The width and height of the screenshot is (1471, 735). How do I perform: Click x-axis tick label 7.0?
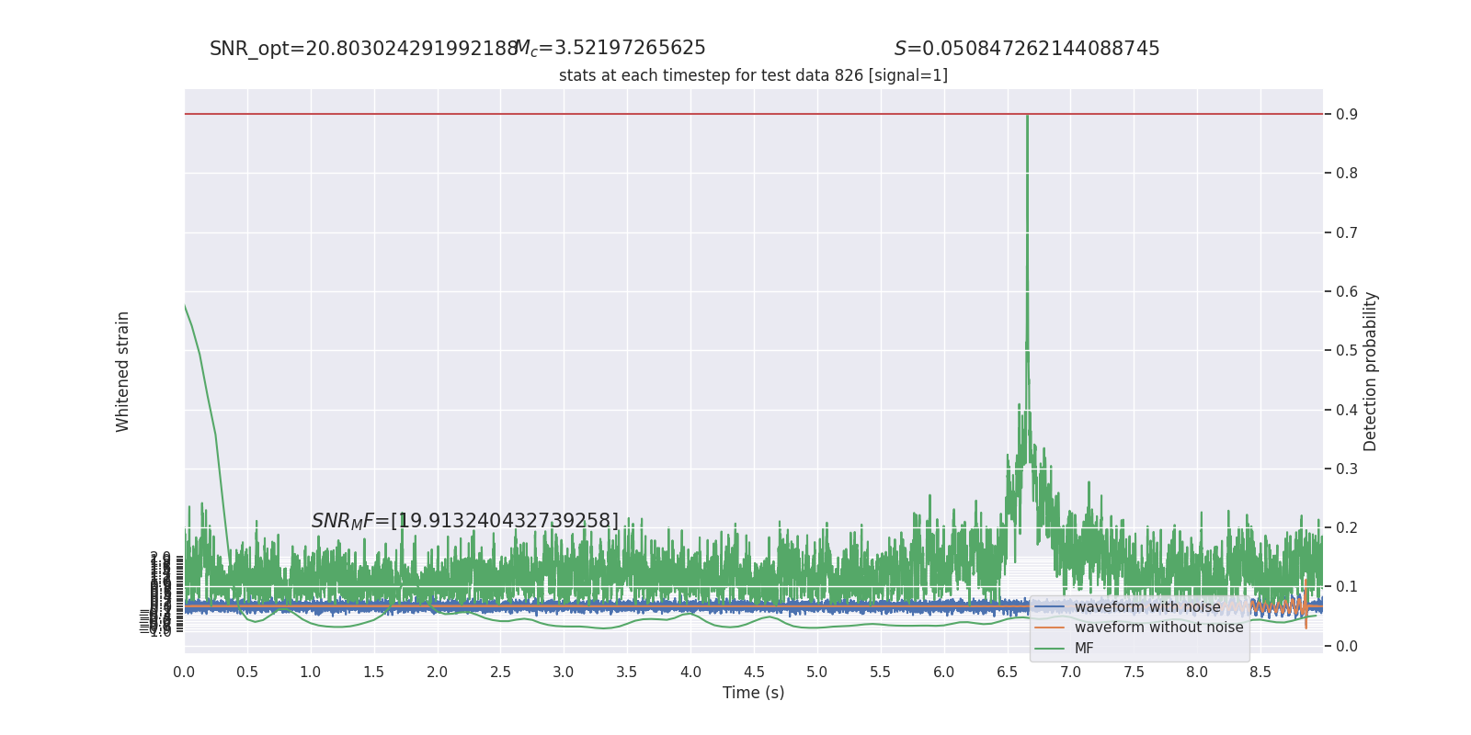[1071, 673]
